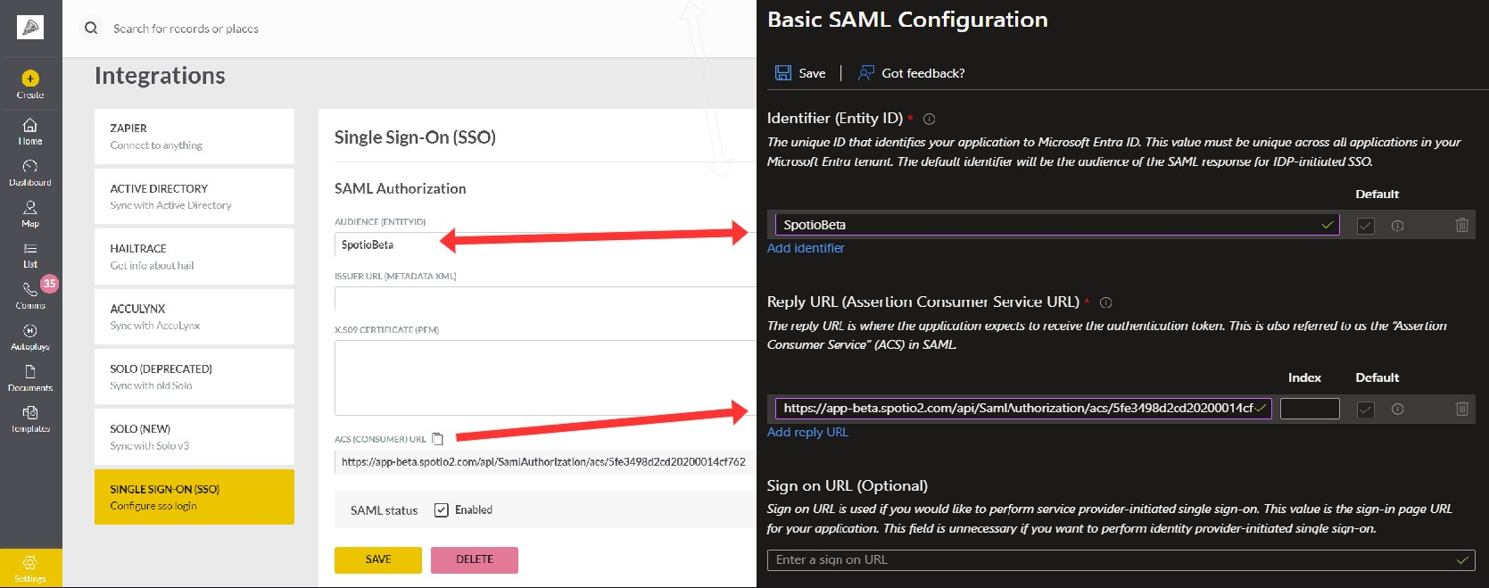Click the Issuer URL (Metadata XML) field

546,299
